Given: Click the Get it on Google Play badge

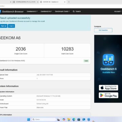Looking at the screenshot, I should coord(108,95).
